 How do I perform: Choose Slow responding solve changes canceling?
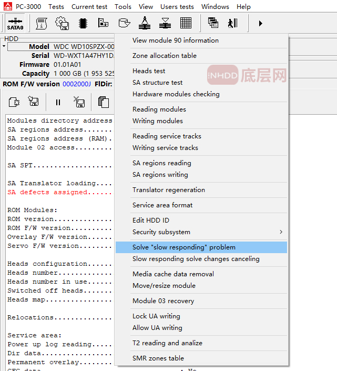coord(201,259)
